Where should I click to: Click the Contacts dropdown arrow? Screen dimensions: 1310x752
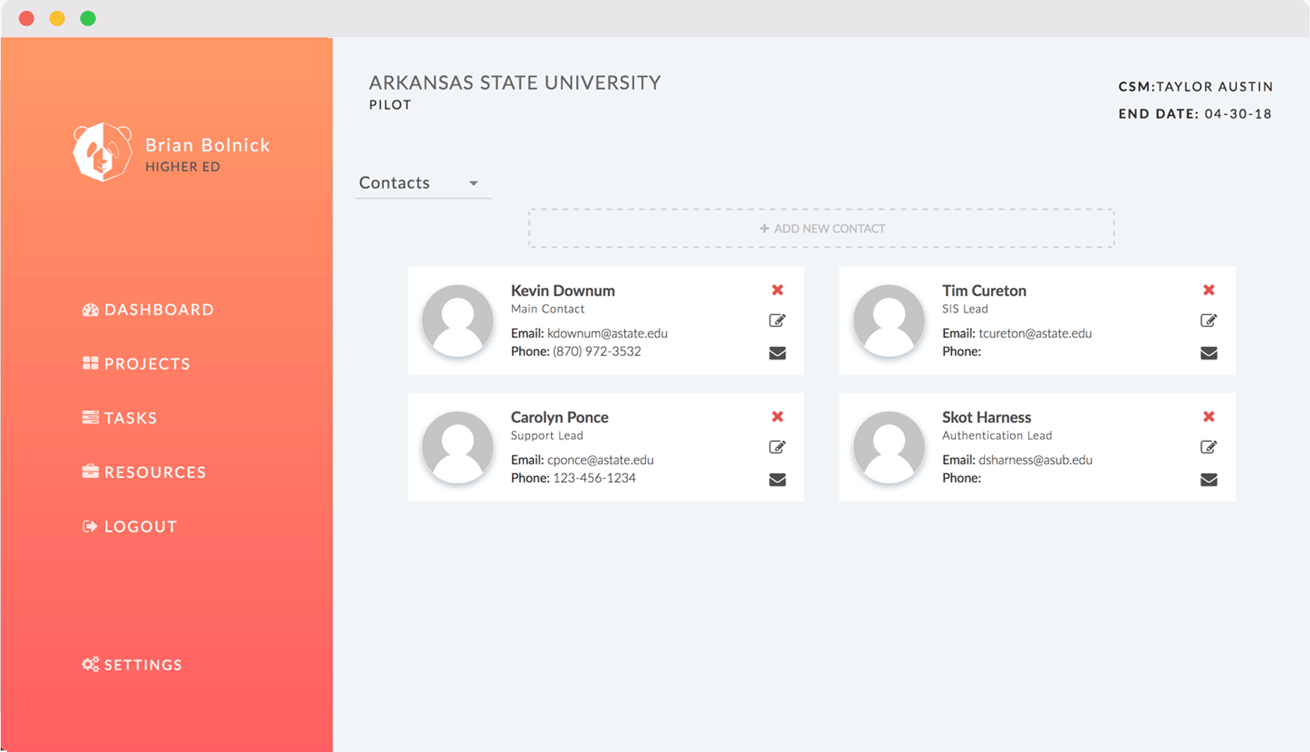click(473, 184)
